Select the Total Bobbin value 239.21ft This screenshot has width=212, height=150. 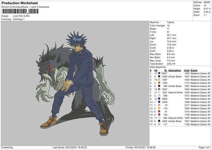(x=171, y=64)
